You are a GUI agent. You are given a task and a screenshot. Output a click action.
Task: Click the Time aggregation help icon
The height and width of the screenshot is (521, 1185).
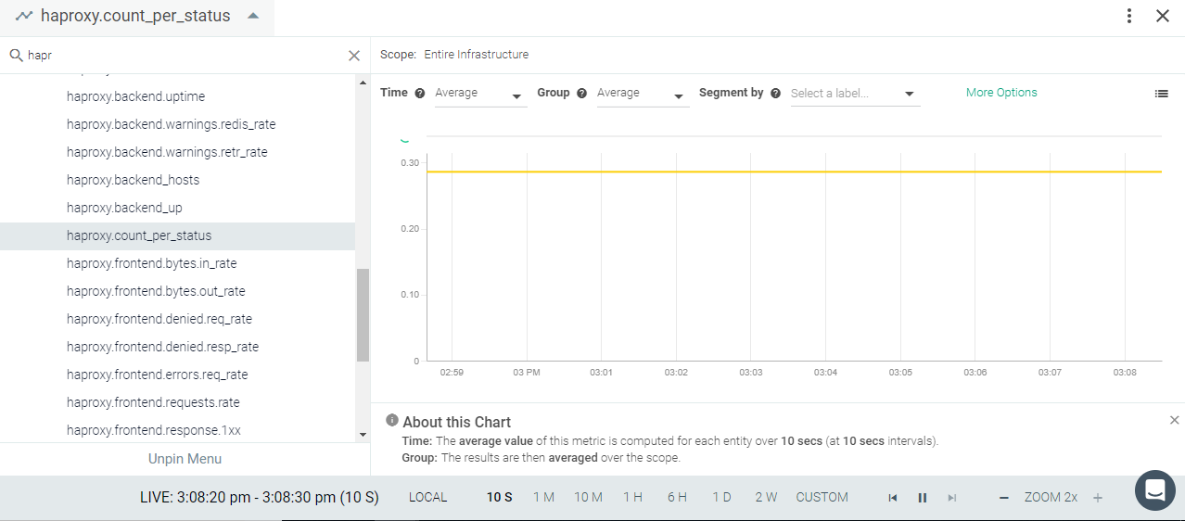coord(420,94)
